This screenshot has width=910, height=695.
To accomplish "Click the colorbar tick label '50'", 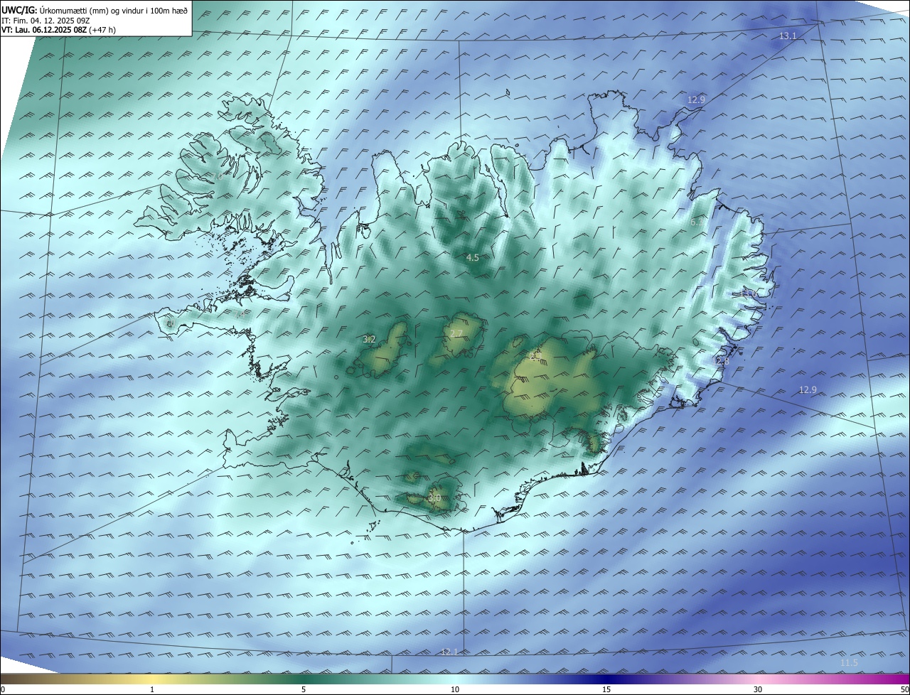I will [904, 689].
